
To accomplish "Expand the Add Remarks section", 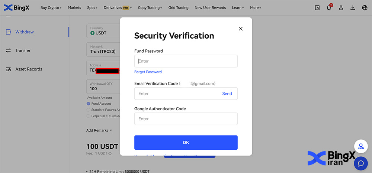I will point(99,130).
